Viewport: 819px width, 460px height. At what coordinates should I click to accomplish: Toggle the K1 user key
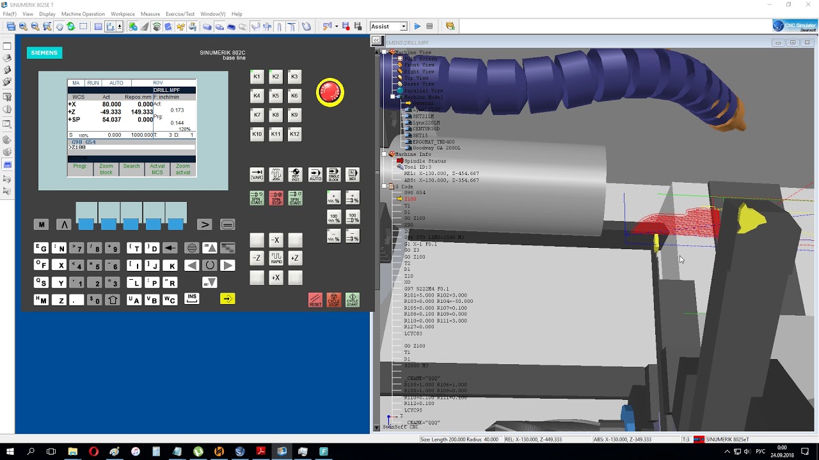click(x=257, y=77)
